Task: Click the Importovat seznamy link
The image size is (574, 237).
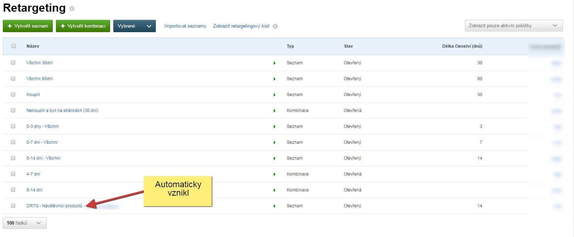Action: pos(185,26)
